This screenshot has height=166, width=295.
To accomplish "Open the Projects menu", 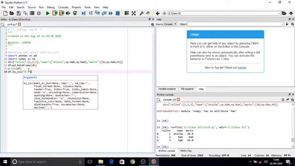I will click(x=76, y=7).
